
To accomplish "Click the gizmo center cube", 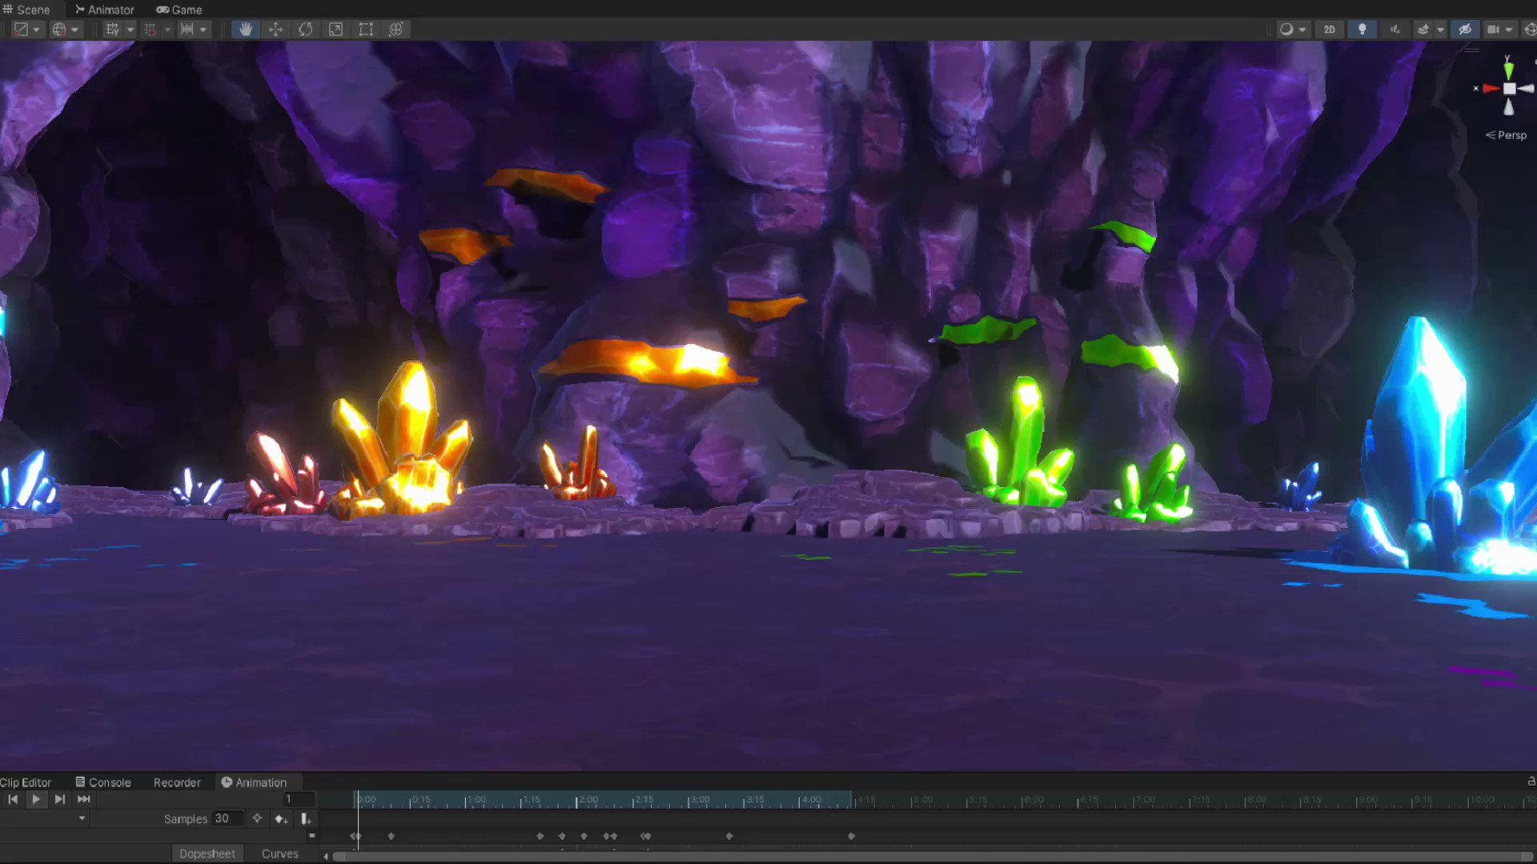I will click(1509, 89).
